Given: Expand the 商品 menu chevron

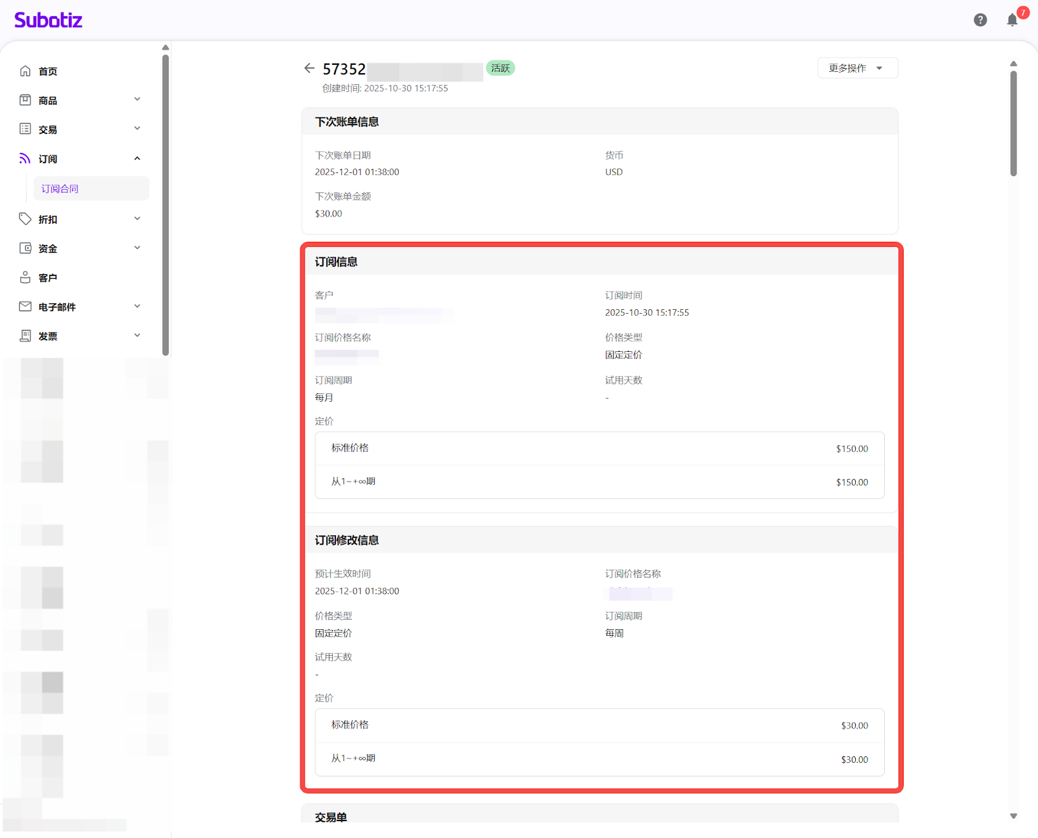Looking at the screenshot, I should click(137, 99).
